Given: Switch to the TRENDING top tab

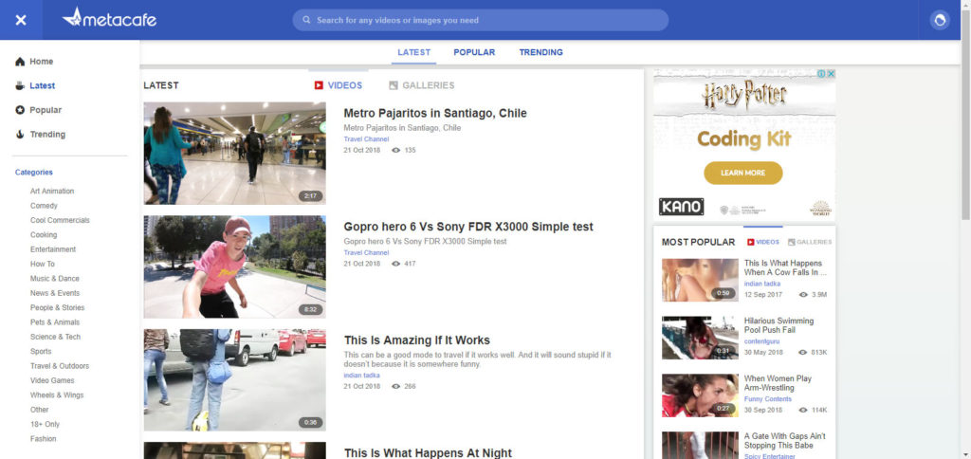Looking at the screenshot, I should (541, 53).
